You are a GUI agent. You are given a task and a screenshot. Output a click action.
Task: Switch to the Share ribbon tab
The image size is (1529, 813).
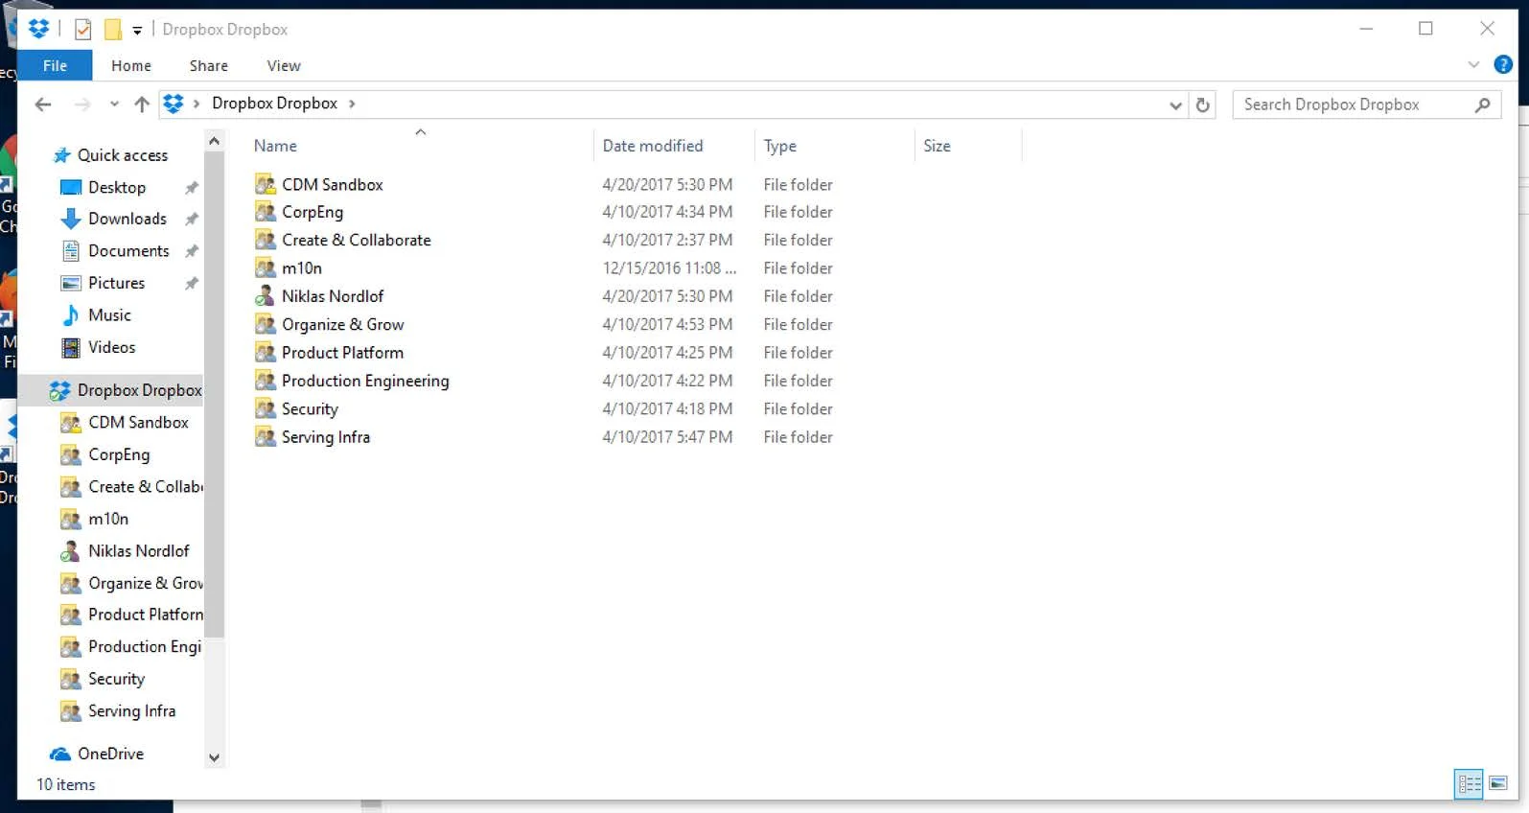click(208, 65)
